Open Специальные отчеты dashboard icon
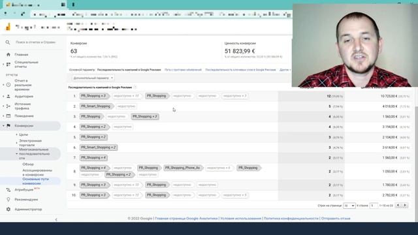Image resolution: width=418 pixels, height=235 pixels. [8, 64]
